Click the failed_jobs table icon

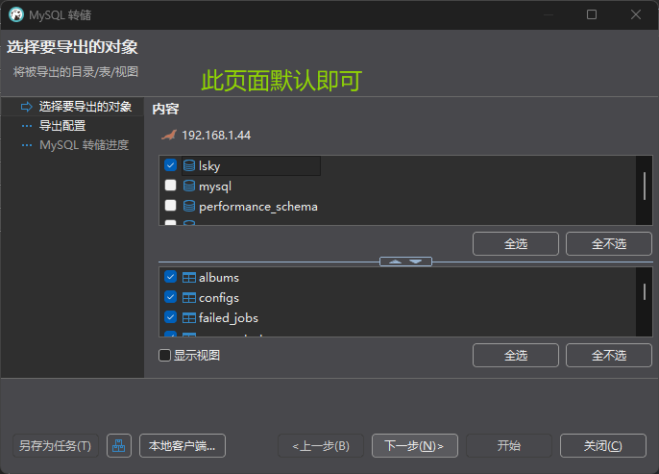point(188,318)
